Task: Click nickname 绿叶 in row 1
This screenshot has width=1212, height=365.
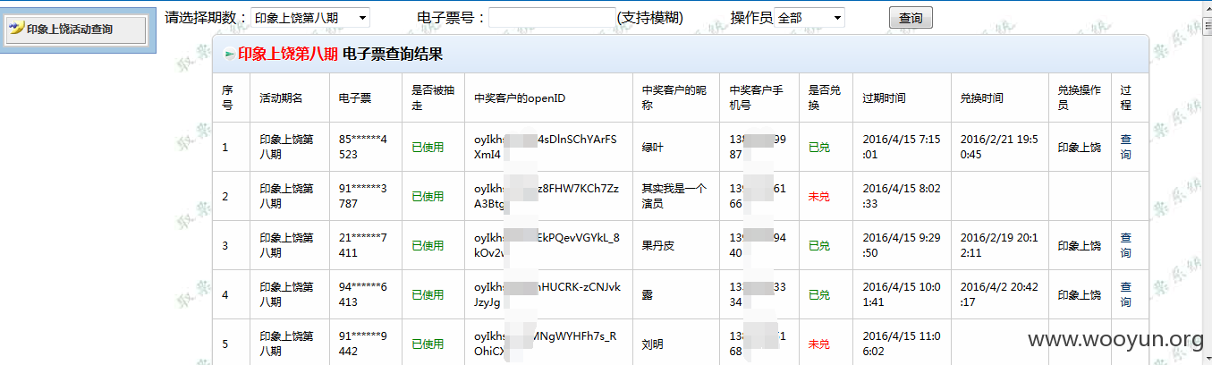Action: 653,147
